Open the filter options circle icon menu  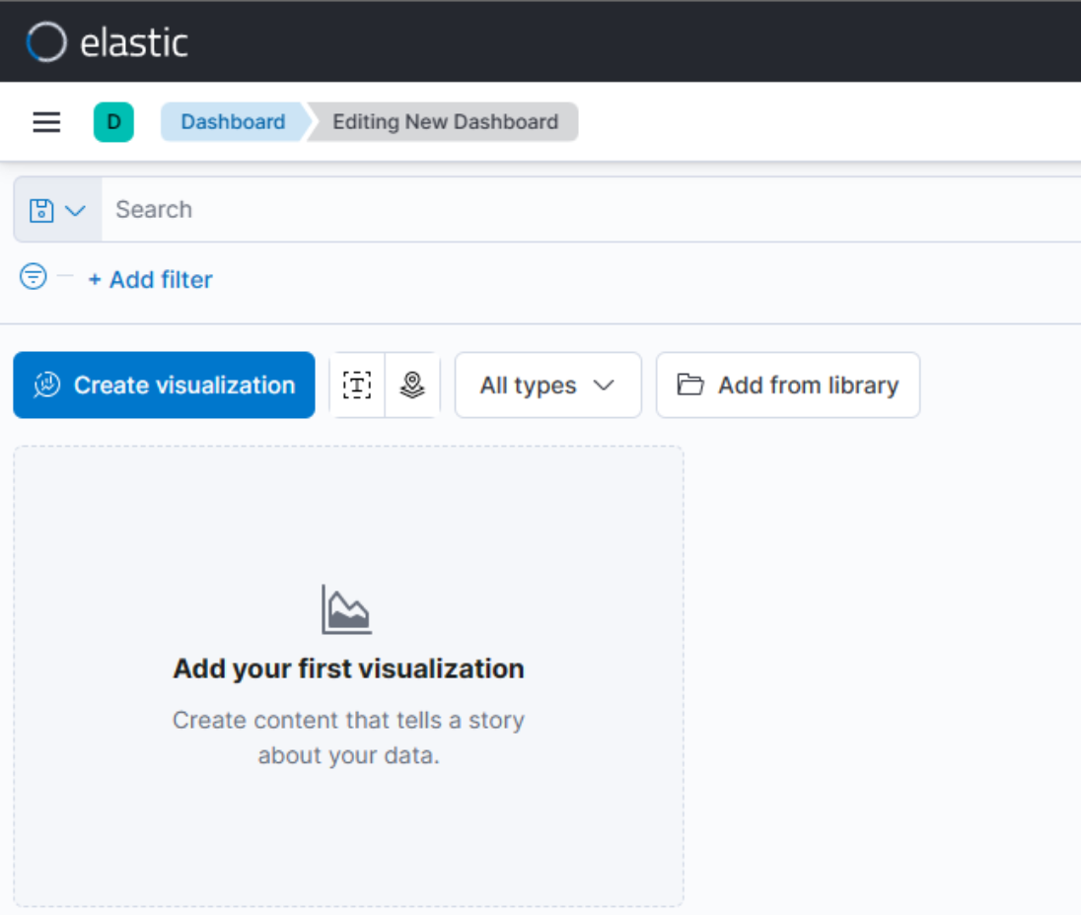[x=33, y=276]
